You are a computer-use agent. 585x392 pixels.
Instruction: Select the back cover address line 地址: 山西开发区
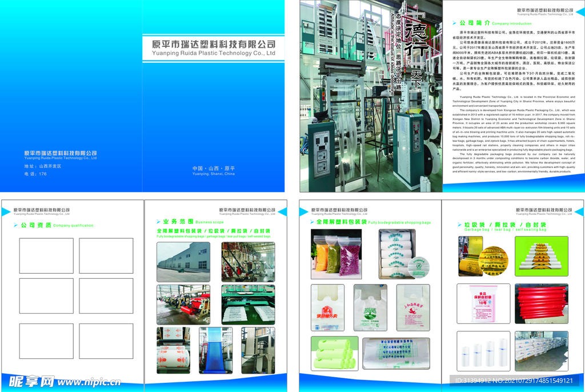click(x=42, y=166)
